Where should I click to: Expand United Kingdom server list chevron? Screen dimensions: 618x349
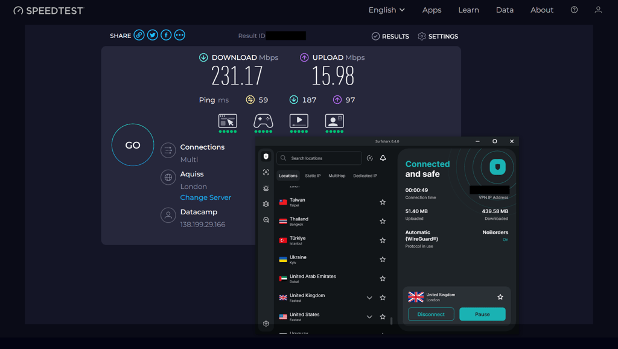click(x=369, y=298)
